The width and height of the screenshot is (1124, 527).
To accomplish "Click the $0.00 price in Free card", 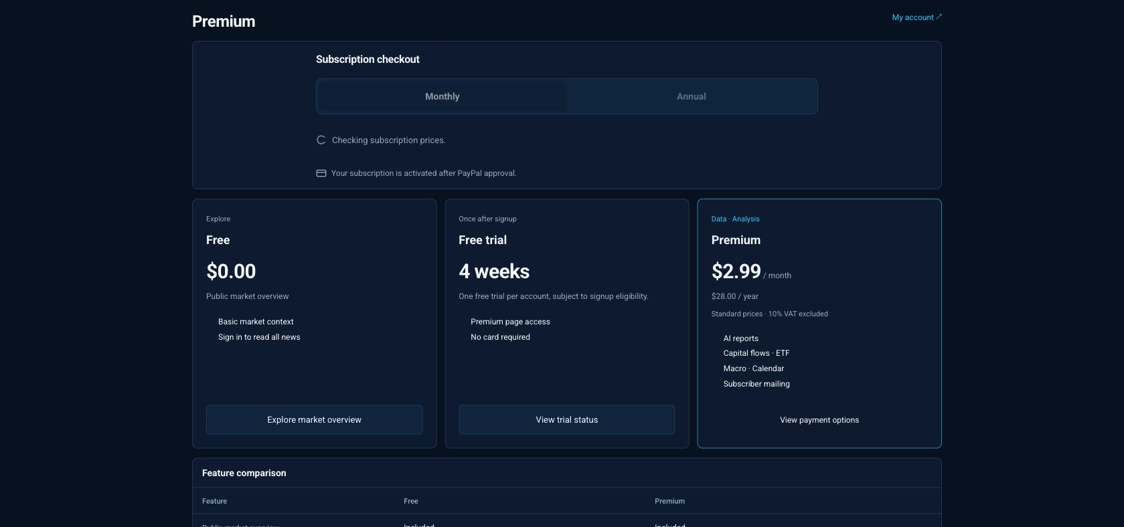I will pos(231,272).
